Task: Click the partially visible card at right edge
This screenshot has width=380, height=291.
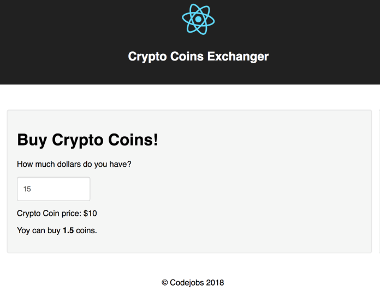Action: point(378,180)
